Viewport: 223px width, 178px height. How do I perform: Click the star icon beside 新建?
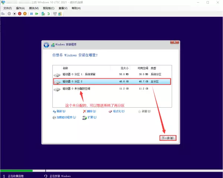(139, 111)
